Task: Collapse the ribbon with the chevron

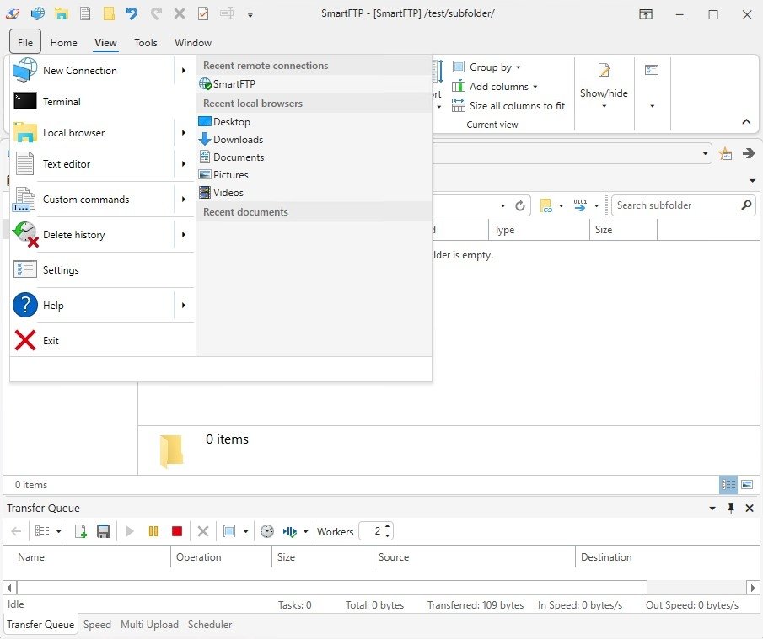Action: point(746,121)
